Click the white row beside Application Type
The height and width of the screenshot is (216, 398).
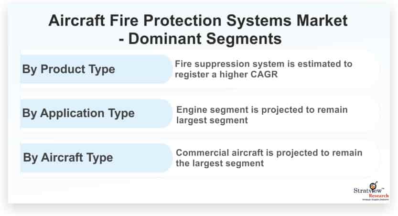click(x=276, y=113)
